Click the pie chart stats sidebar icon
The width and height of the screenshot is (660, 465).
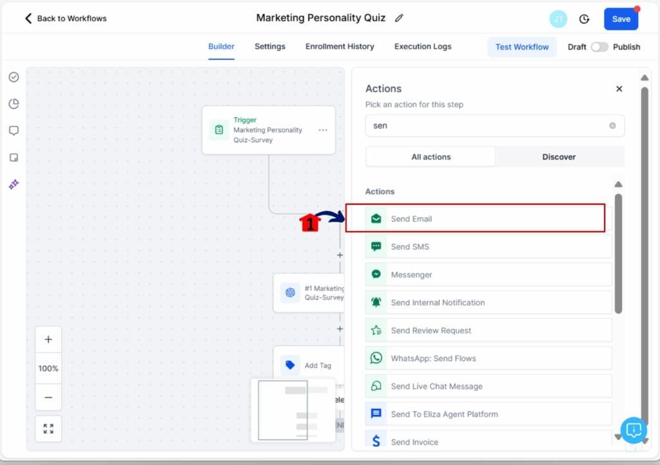14,104
